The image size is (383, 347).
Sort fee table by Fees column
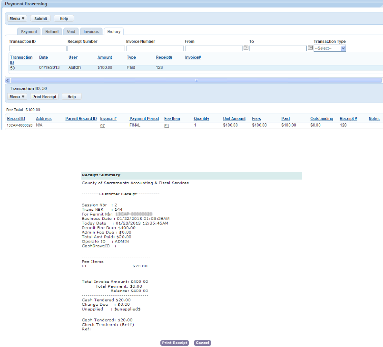pos(256,118)
